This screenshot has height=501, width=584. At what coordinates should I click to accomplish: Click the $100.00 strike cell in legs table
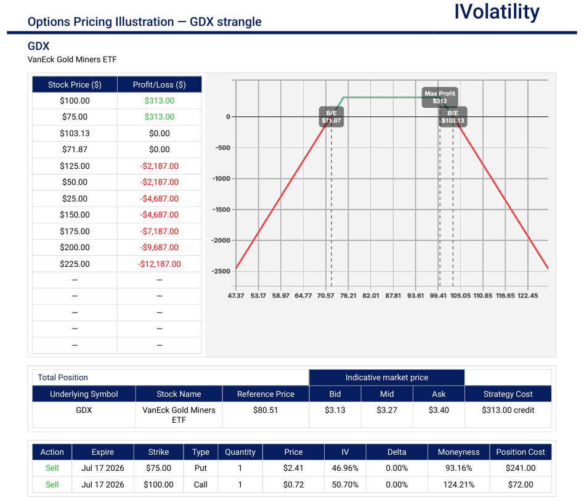coord(158,484)
